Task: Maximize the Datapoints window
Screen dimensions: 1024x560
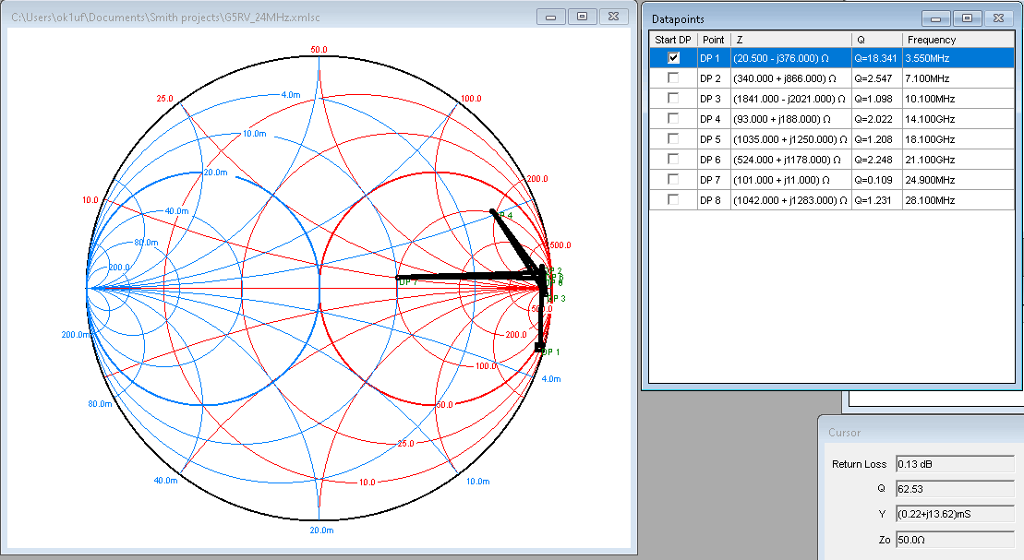Action: pos(967,18)
